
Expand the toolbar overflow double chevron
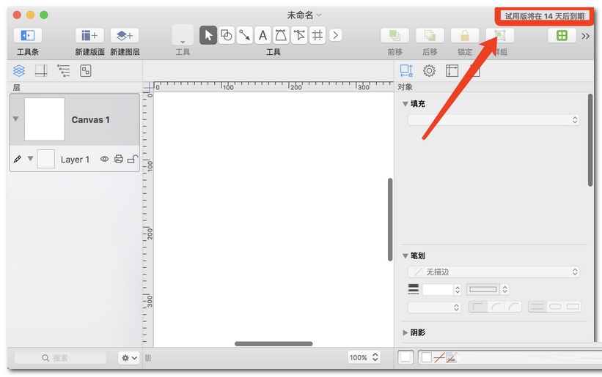pos(585,36)
